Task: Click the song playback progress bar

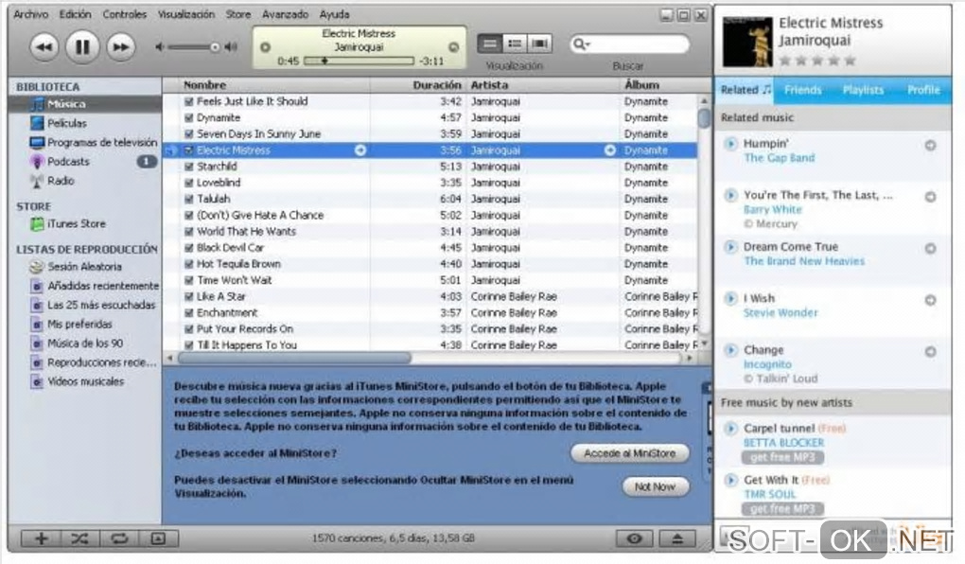Action: [x=359, y=61]
